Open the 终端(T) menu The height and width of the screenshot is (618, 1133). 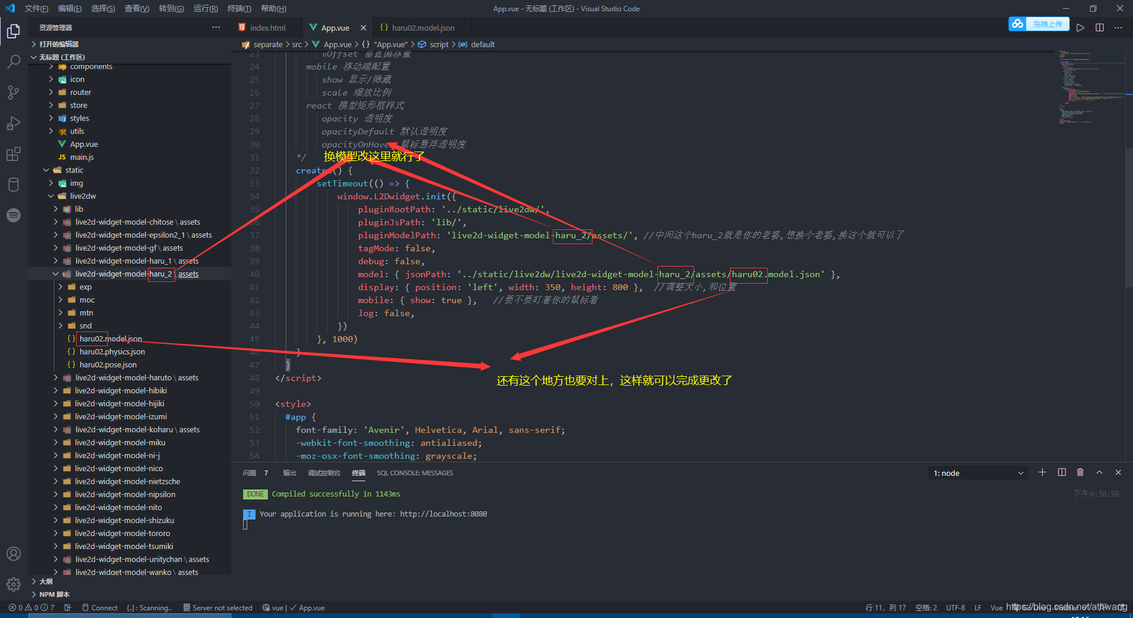point(239,8)
